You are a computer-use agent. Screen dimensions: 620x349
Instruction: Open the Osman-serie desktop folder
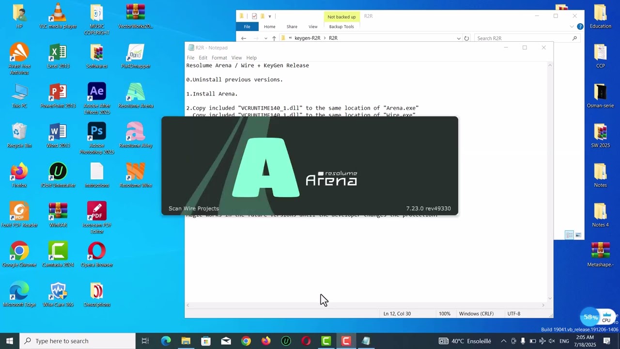click(x=601, y=96)
